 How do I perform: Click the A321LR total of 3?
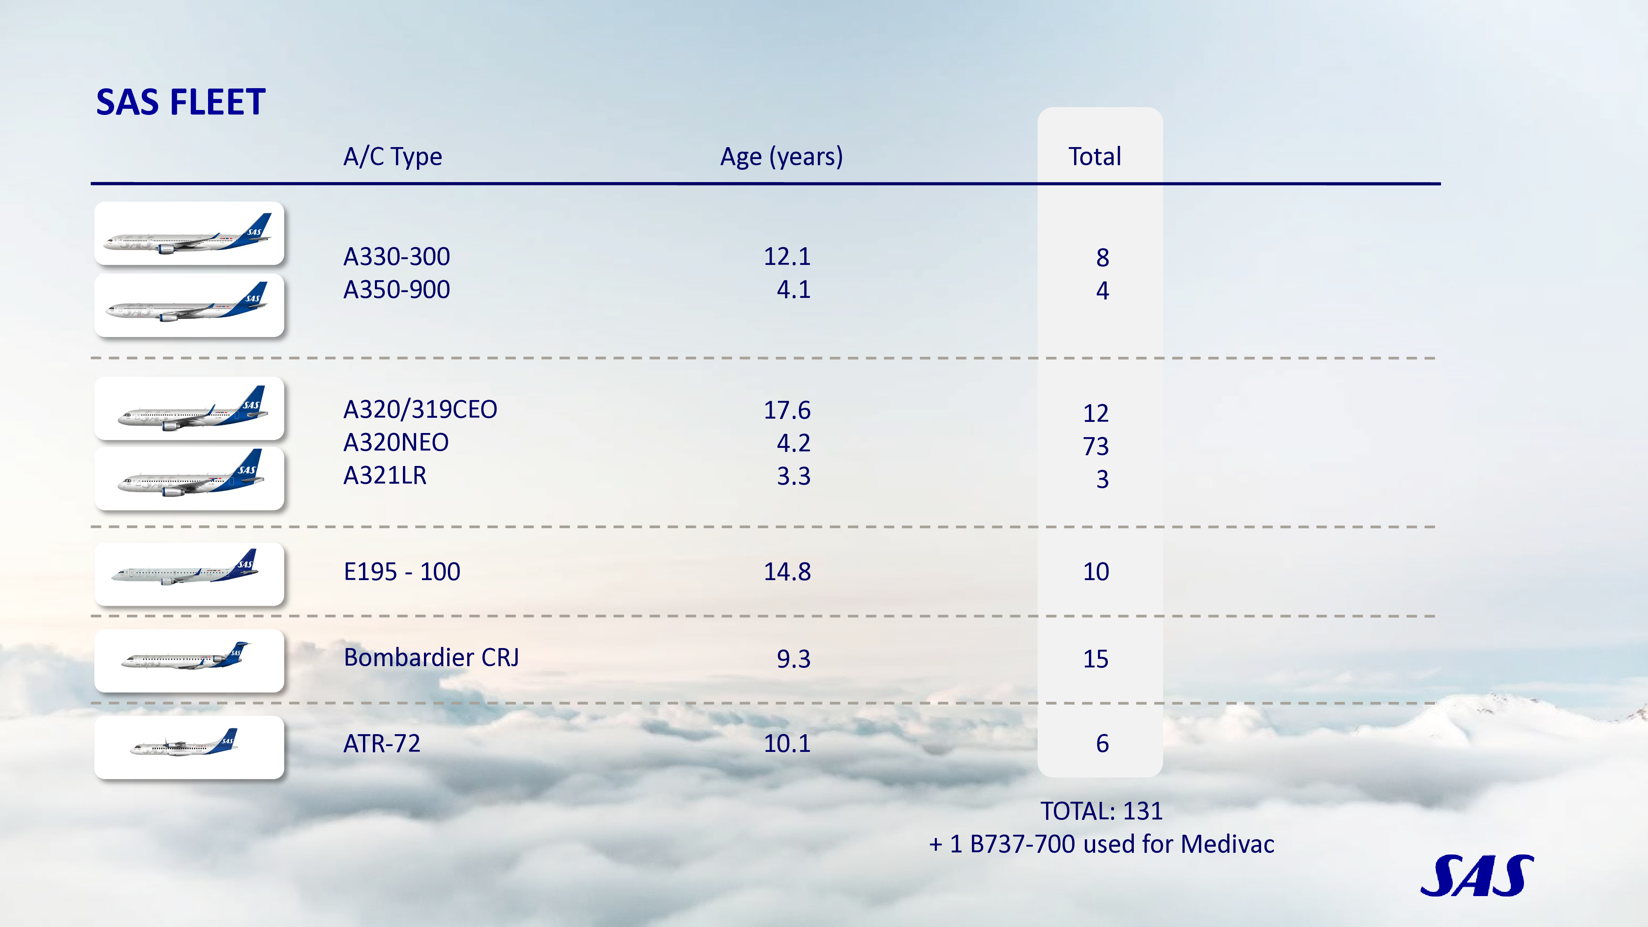pyautogui.click(x=1102, y=480)
